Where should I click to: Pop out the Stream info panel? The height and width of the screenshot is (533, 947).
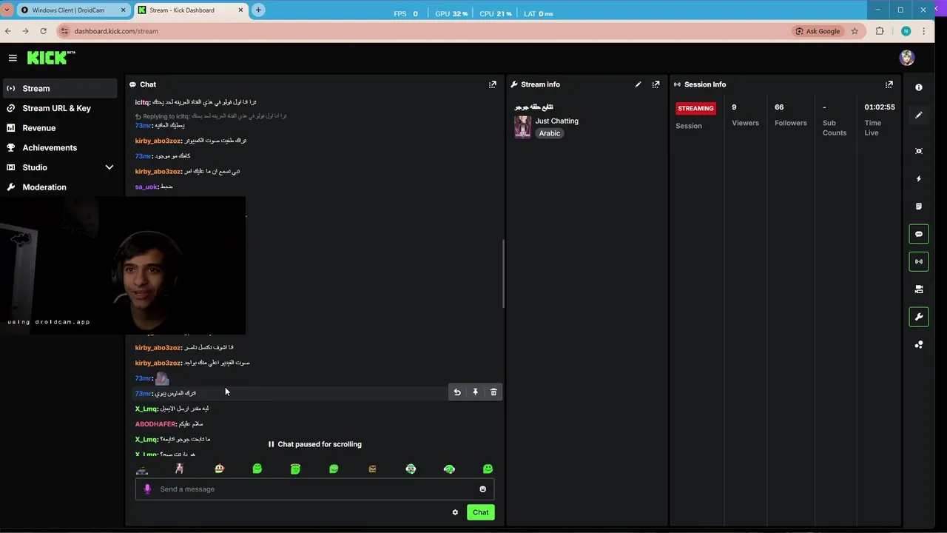[x=656, y=84]
